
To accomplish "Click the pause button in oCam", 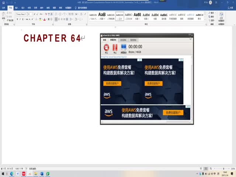I will (x=115, y=48).
